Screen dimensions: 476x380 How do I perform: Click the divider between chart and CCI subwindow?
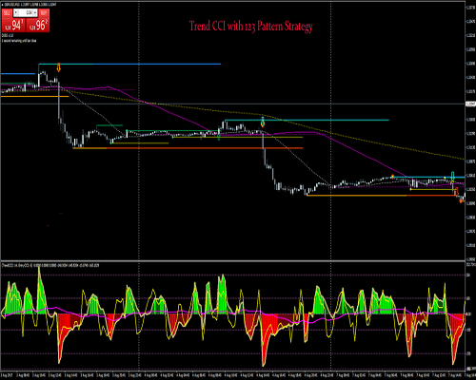click(x=232, y=261)
